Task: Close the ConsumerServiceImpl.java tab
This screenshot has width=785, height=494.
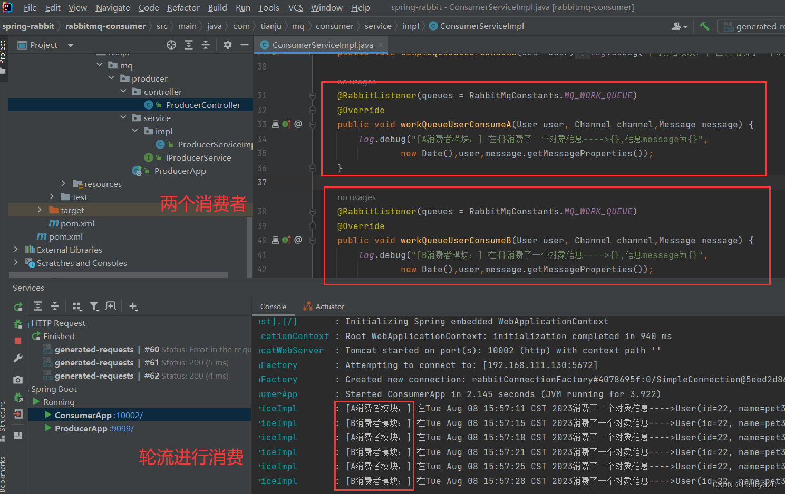Action: click(x=381, y=45)
